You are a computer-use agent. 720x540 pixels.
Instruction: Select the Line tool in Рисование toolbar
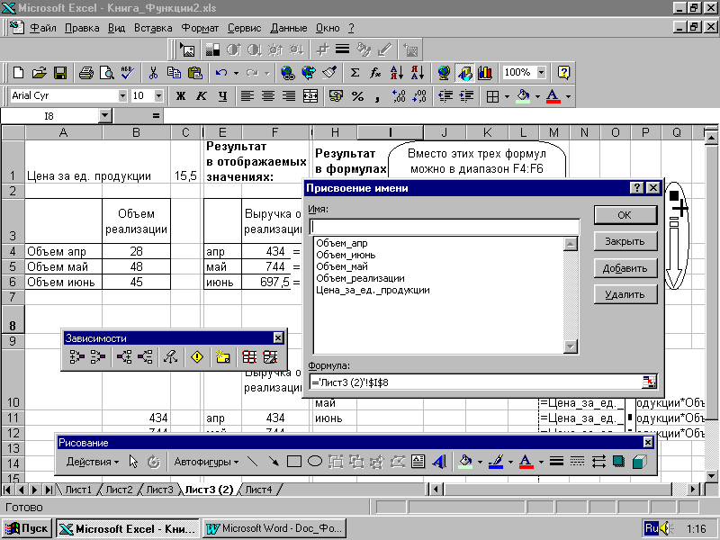click(x=252, y=462)
